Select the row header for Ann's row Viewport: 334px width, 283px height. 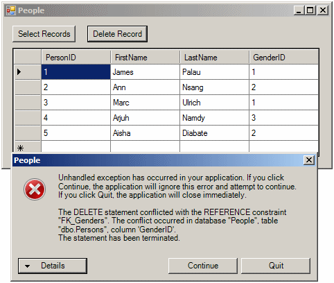coord(28,87)
